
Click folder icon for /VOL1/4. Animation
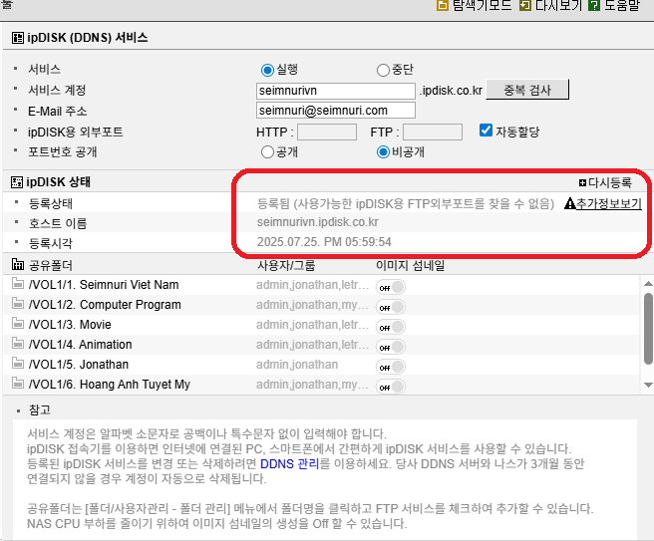tap(18, 344)
